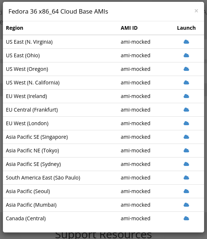Click the 'EU Central (Frankfurt)' region name
The image size is (207, 239).
coord(32,110)
